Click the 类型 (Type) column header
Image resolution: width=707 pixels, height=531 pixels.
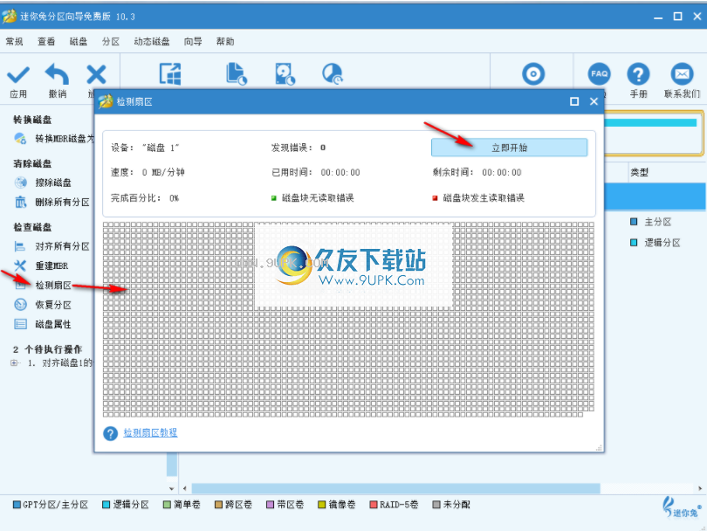pos(640,172)
